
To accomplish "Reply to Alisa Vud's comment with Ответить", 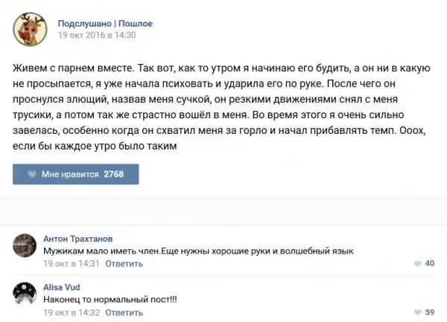I will (124, 312).
